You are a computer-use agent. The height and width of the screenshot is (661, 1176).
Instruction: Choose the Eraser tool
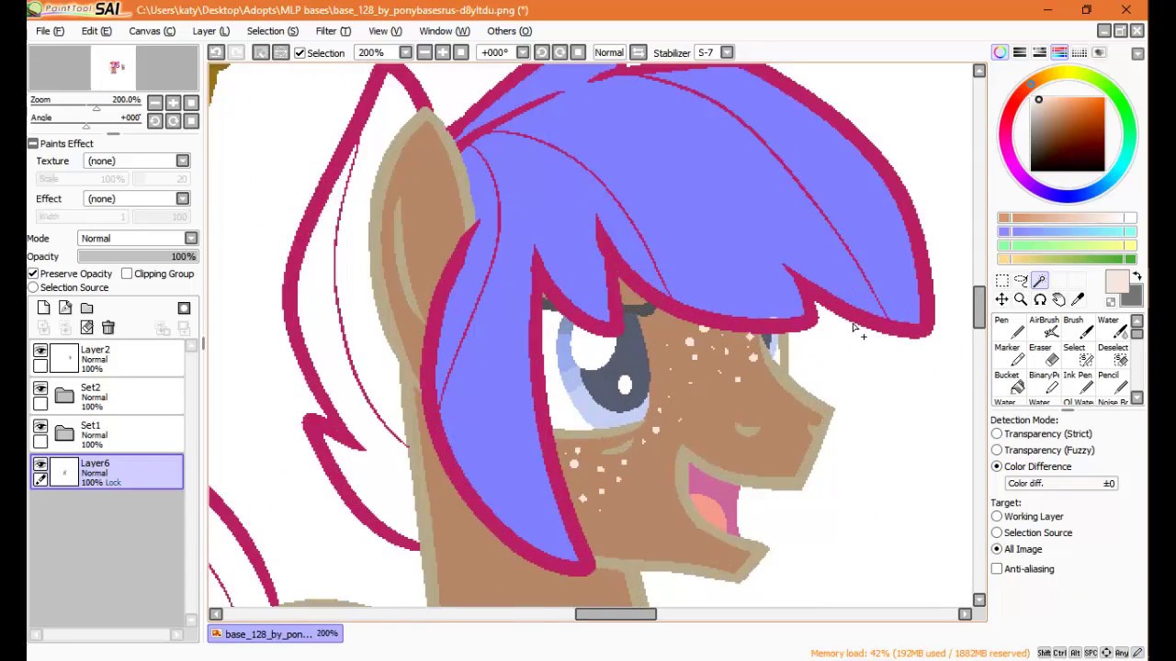point(1044,355)
